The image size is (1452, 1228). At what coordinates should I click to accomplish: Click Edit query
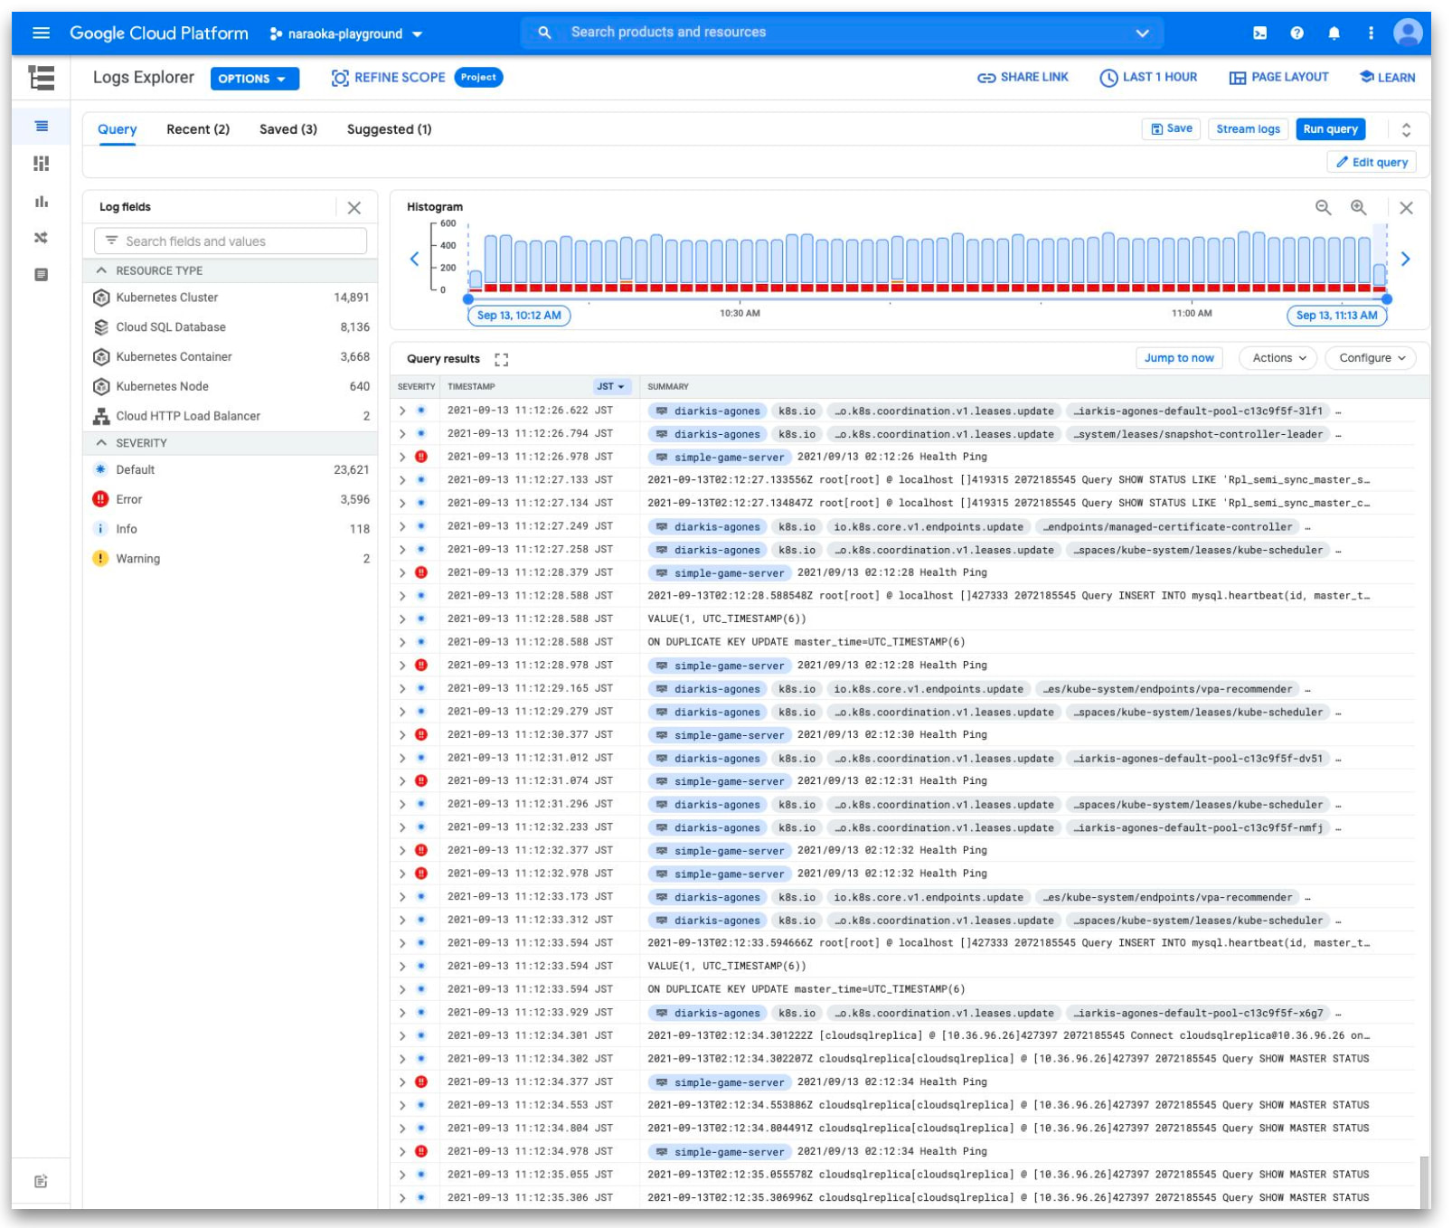[x=1372, y=163]
